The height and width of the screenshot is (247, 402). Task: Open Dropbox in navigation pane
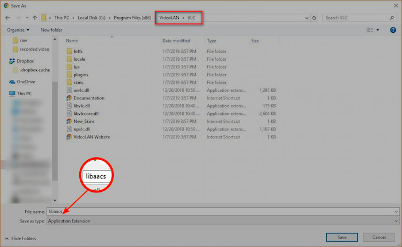(22, 61)
